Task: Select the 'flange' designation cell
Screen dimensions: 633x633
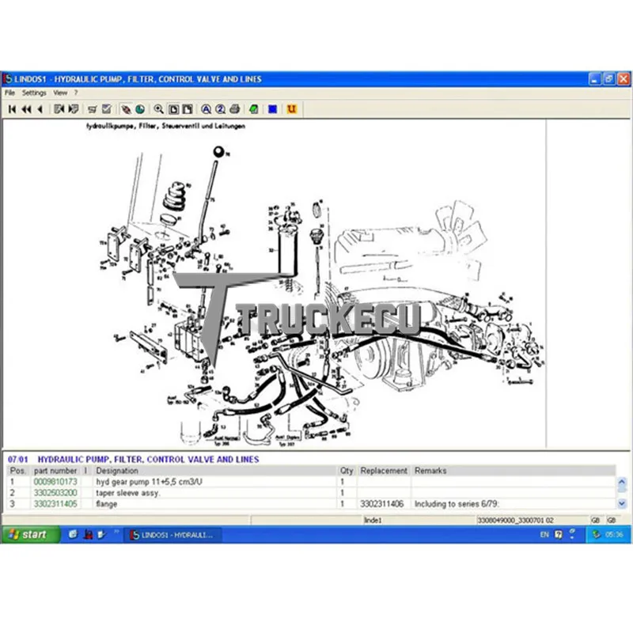Action: pyautogui.click(x=107, y=504)
